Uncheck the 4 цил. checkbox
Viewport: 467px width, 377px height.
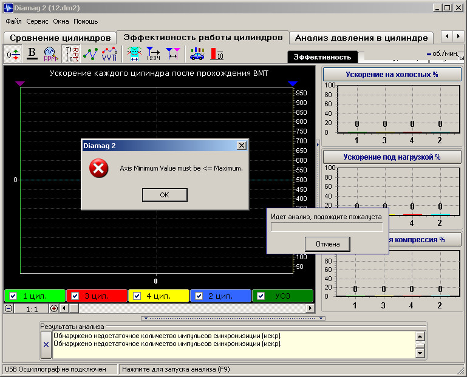pos(137,296)
